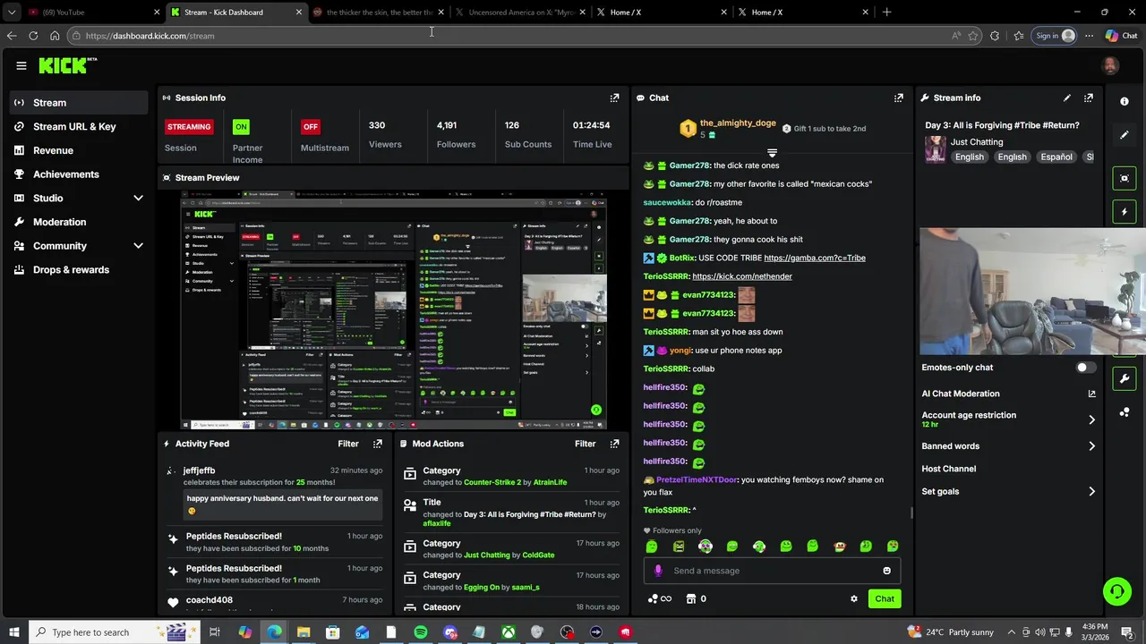Open Mod Actions Filter dropdown
The width and height of the screenshot is (1146, 644).
(x=585, y=444)
